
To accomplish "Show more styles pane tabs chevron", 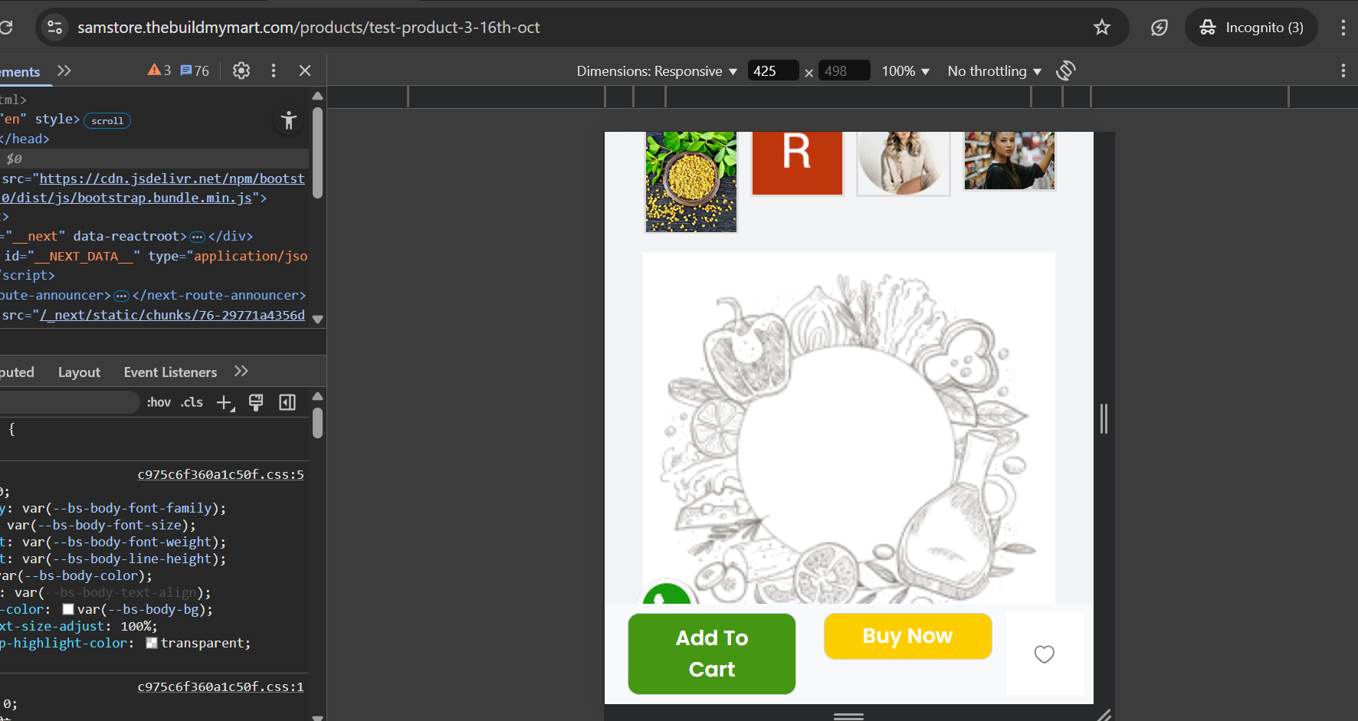I will pyautogui.click(x=241, y=372).
